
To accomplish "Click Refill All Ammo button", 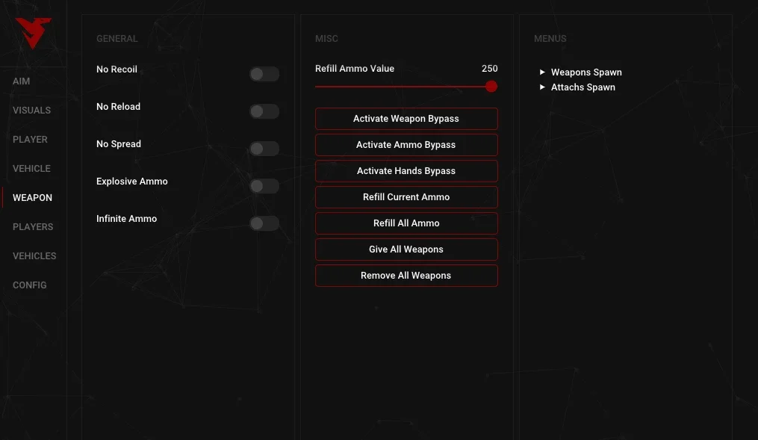I will coord(406,223).
